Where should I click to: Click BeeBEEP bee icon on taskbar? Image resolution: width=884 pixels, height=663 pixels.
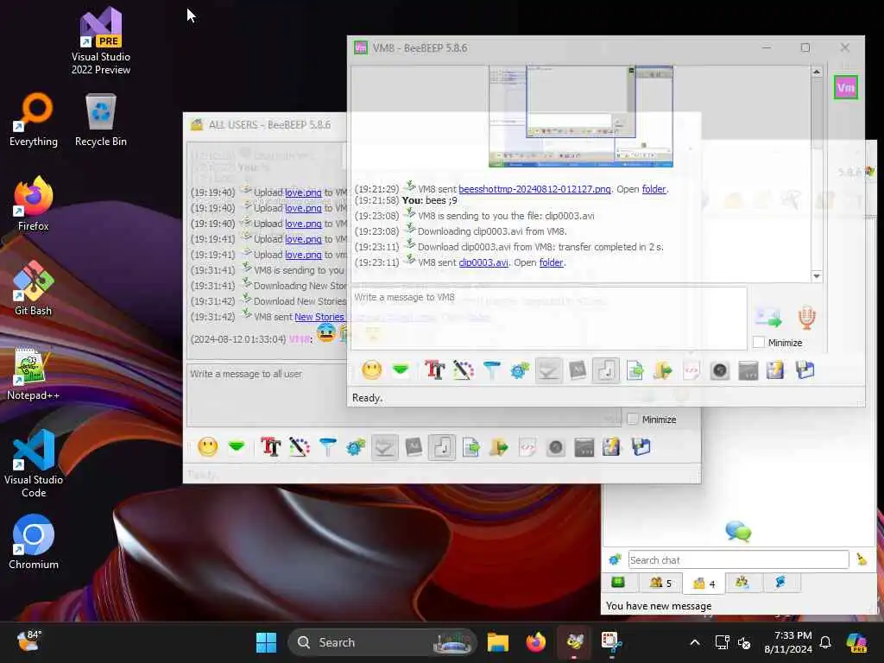pos(574,642)
